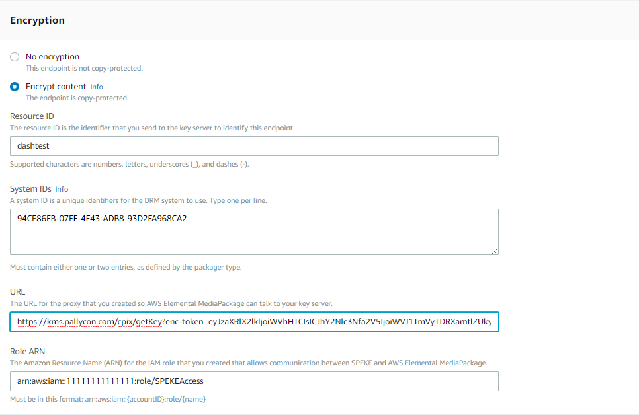Open the Info link beside Encrypt content
The height and width of the screenshot is (415, 639).
[x=97, y=87]
